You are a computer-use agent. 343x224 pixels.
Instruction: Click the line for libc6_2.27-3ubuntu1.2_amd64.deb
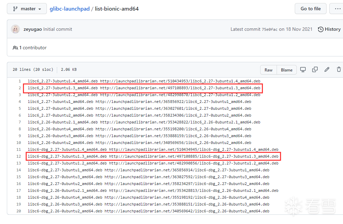click(x=144, y=95)
